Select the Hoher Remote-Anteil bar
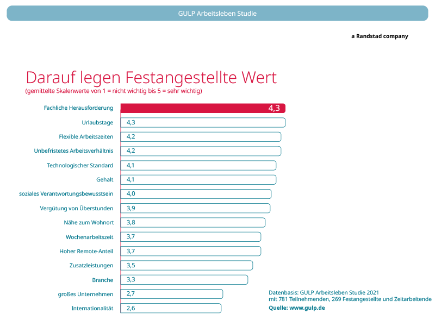 pyautogui.click(x=190, y=251)
